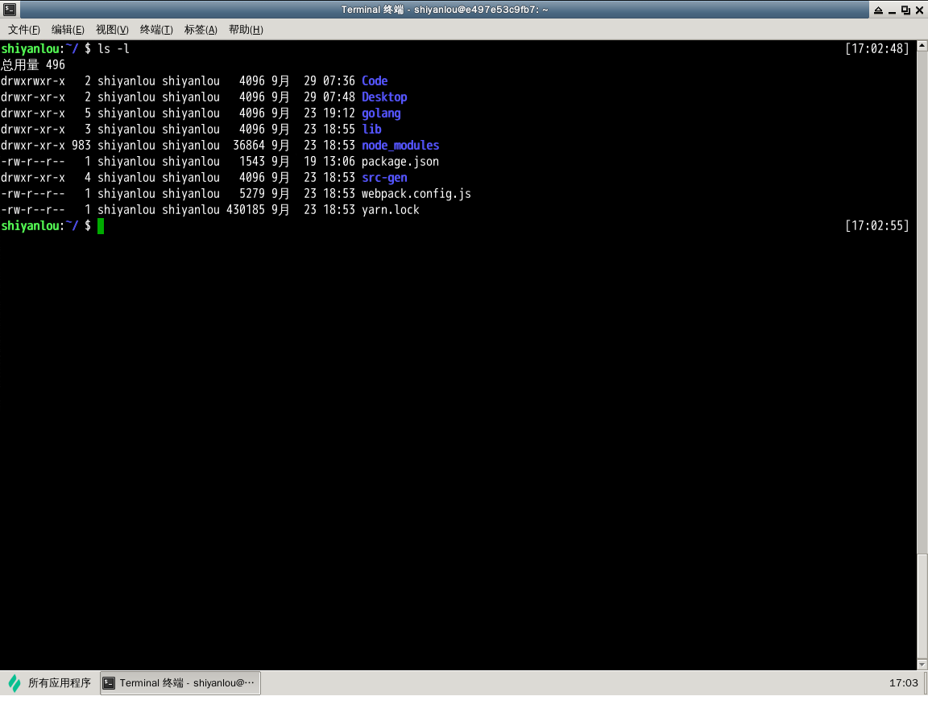This screenshot has width=928, height=721.
Task: Open the 编辑(E) menu
Action: [x=68, y=30]
